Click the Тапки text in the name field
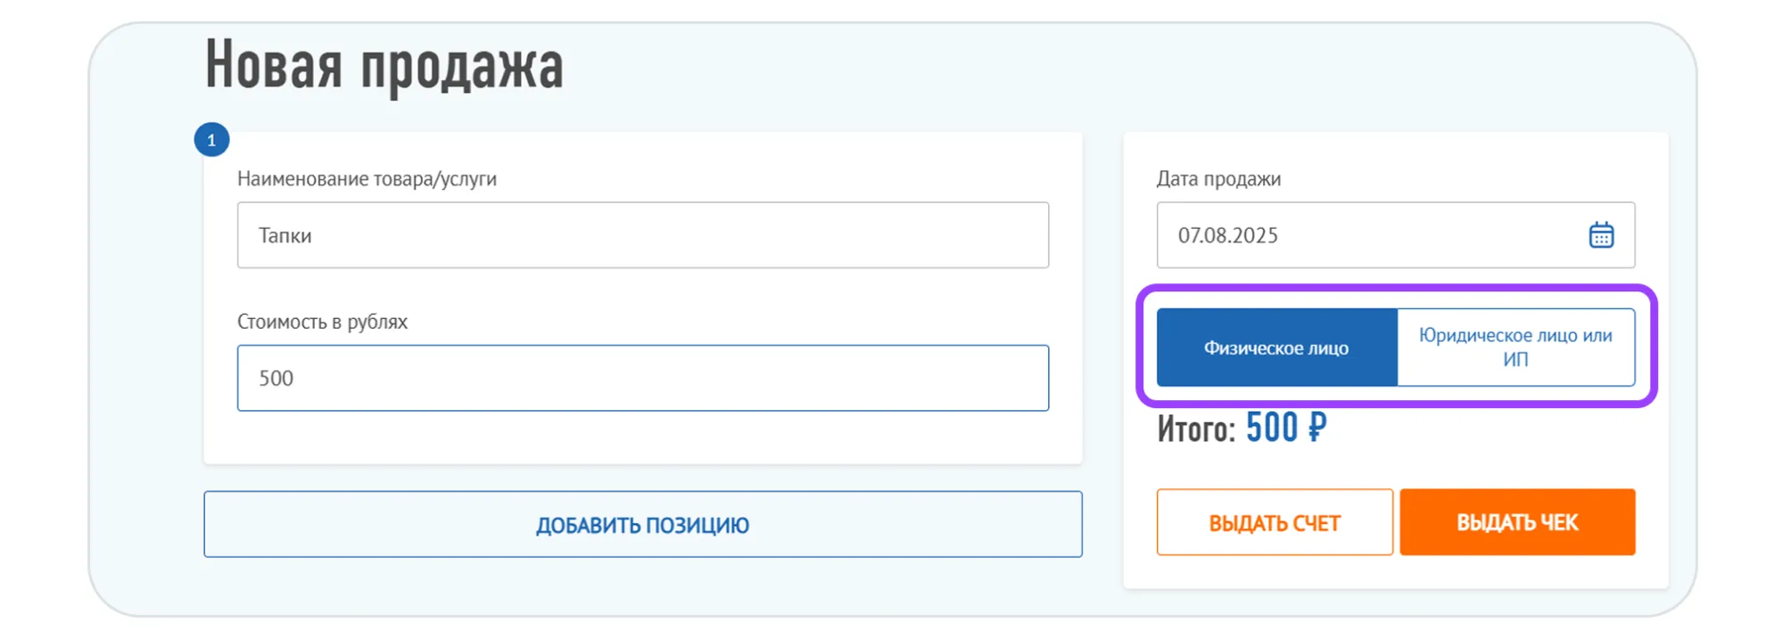Image resolution: width=1783 pixels, height=639 pixels. pyautogui.click(x=285, y=236)
